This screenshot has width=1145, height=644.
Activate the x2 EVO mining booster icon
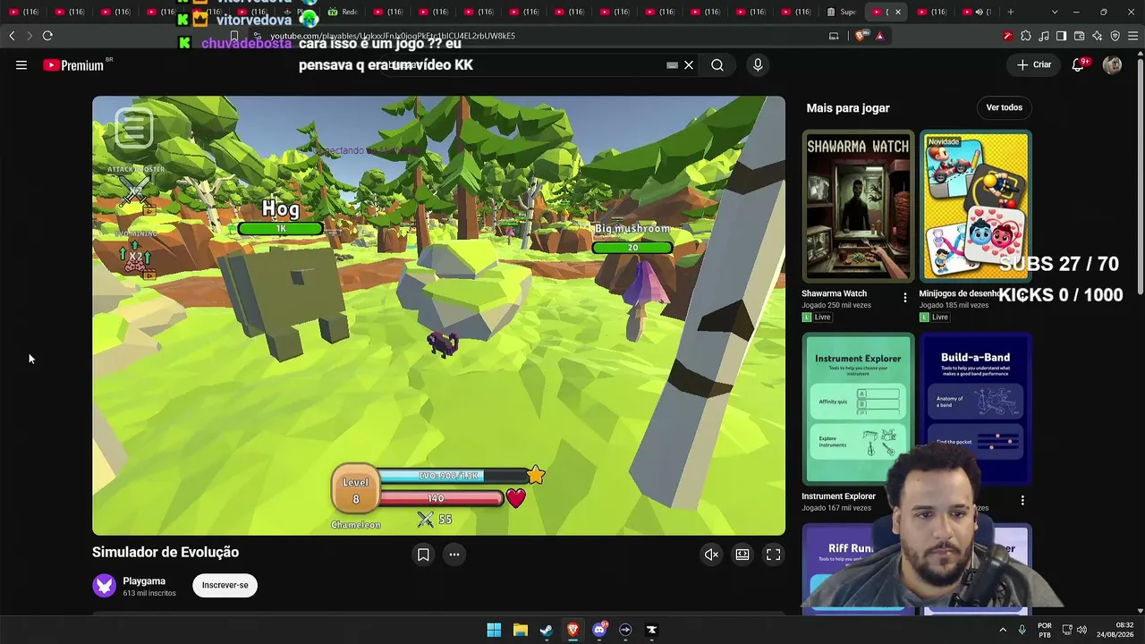[x=135, y=258]
